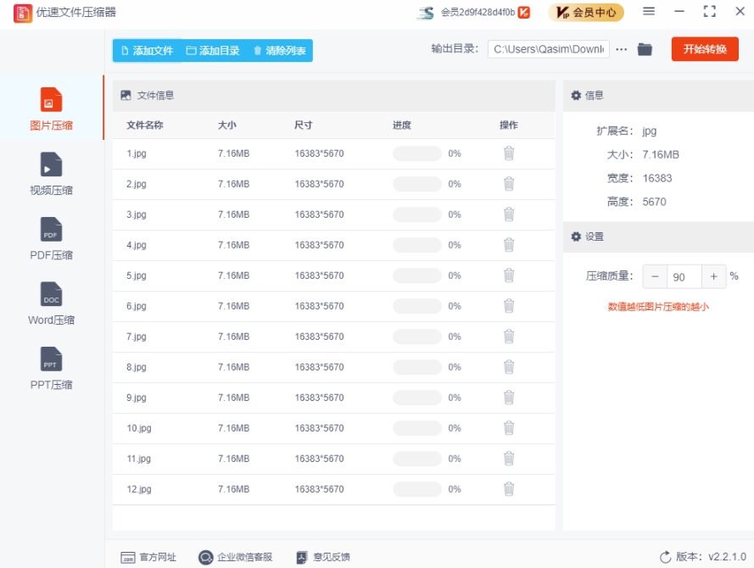Start conversion with 开始转换 button

(705, 49)
